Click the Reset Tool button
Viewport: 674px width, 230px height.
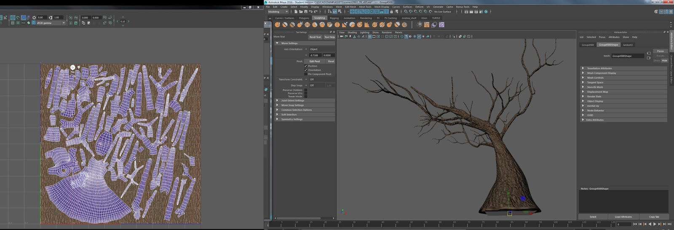[x=315, y=37]
